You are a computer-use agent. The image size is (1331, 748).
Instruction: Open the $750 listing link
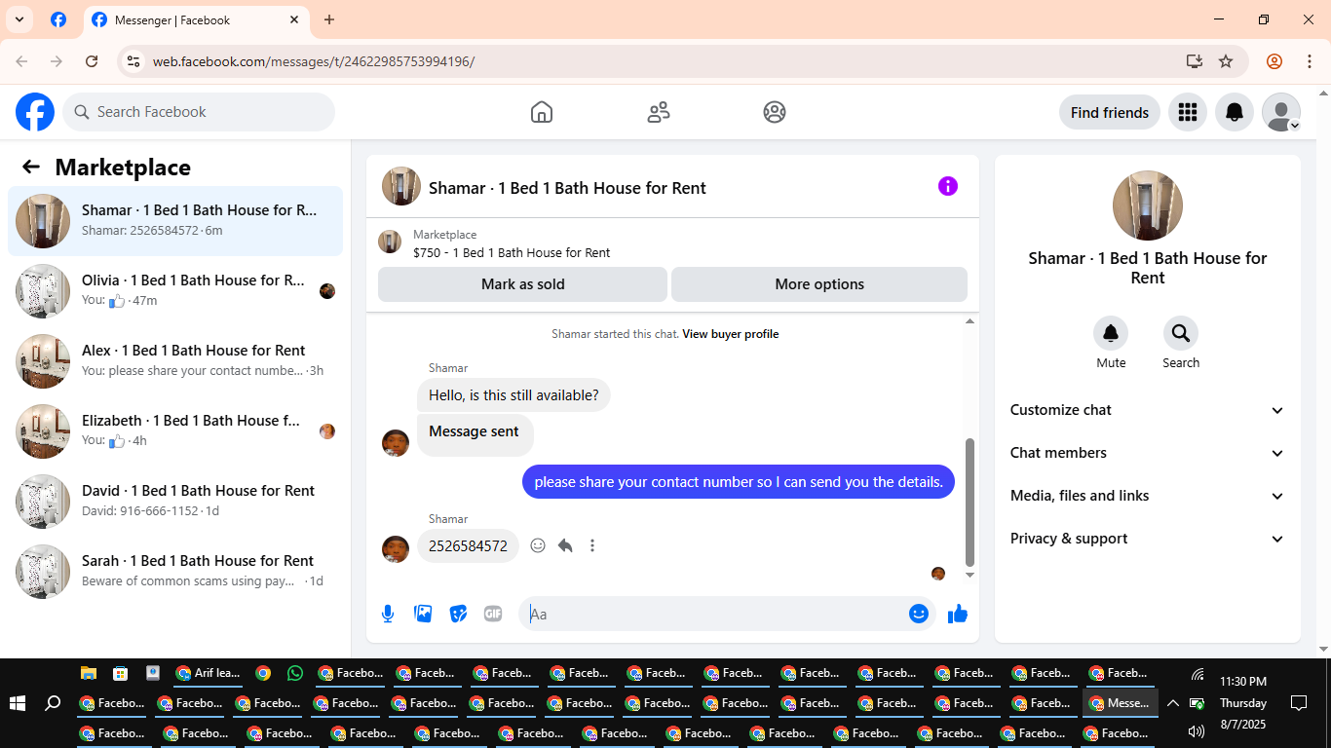point(512,252)
